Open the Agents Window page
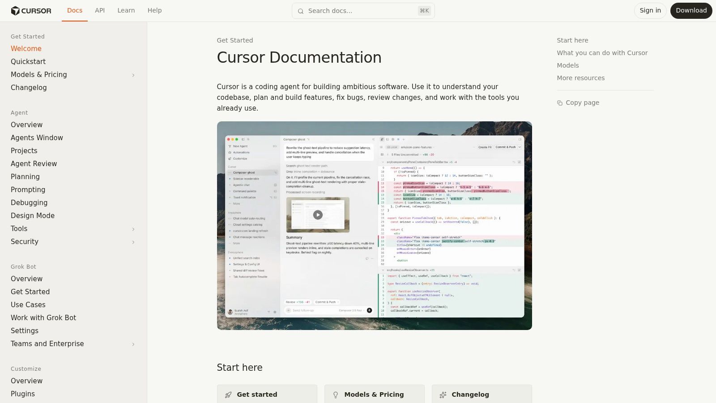 (x=37, y=138)
